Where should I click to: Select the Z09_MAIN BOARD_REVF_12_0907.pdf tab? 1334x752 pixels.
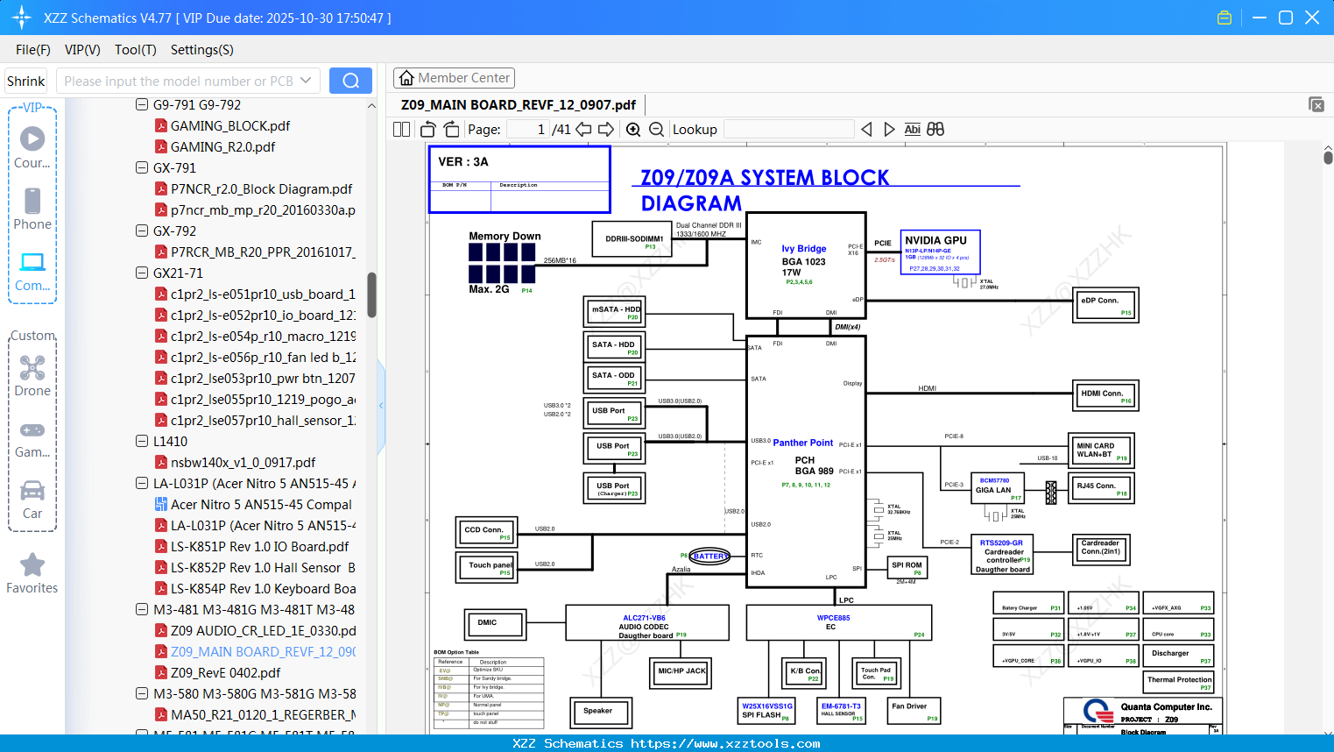pyautogui.click(x=519, y=105)
